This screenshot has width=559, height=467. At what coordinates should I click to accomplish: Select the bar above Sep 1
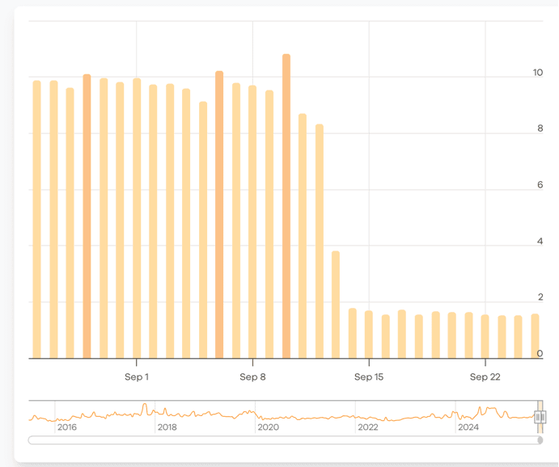[137, 218]
